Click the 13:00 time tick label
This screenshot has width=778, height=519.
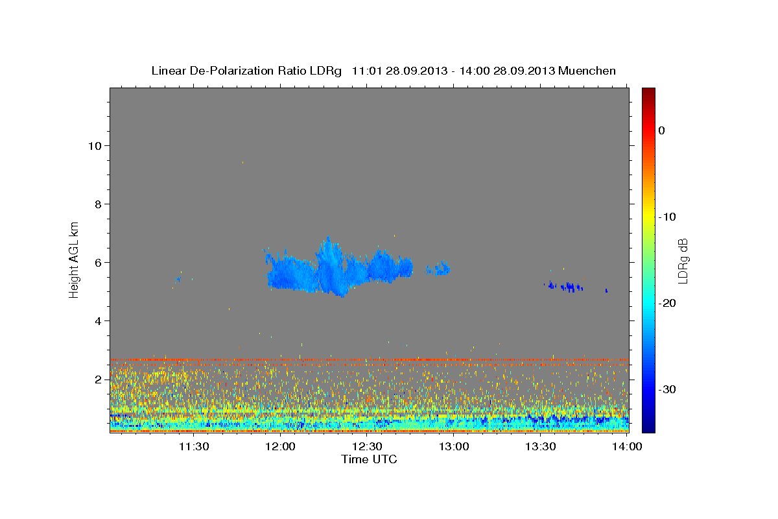click(x=454, y=446)
